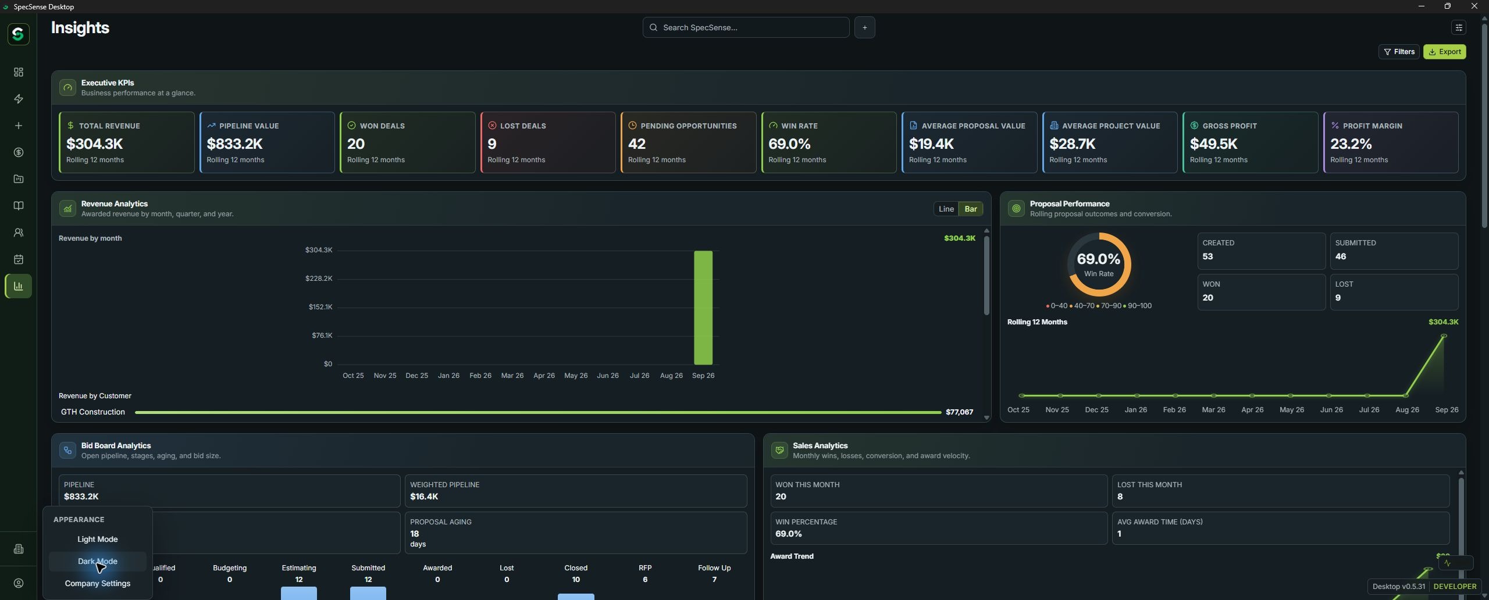Click the trend icon on Pipeline Value card

pyautogui.click(x=211, y=126)
